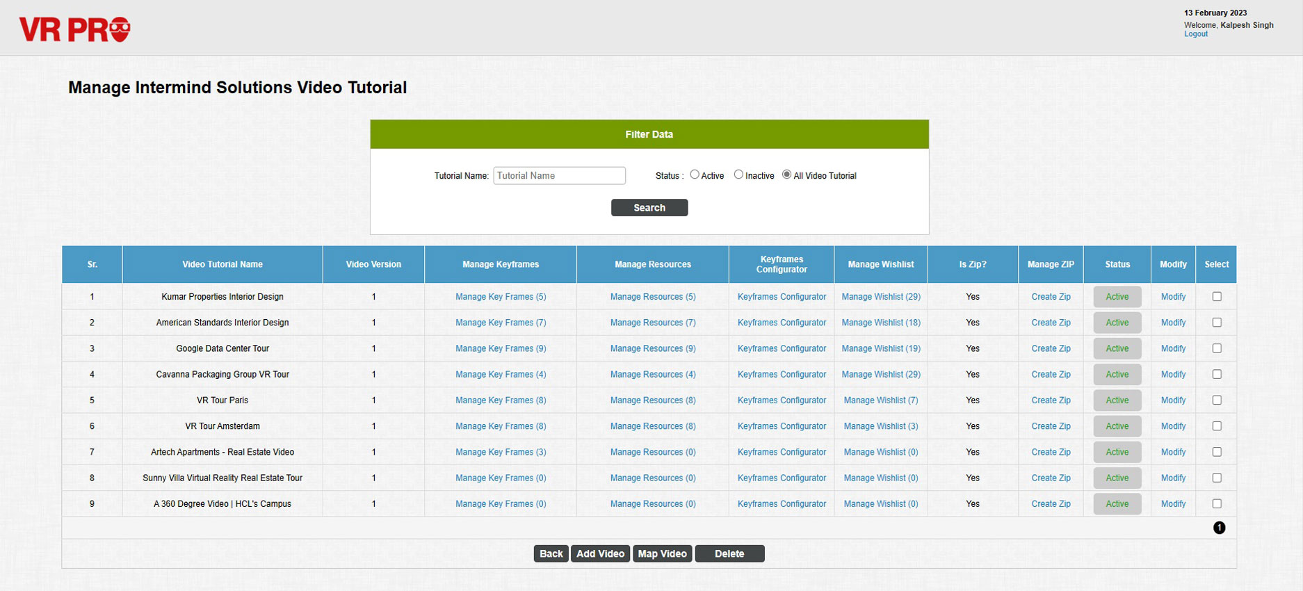This screenshot has width=1303, height=591.
Task: Click the Delete button
Action: 729,553
